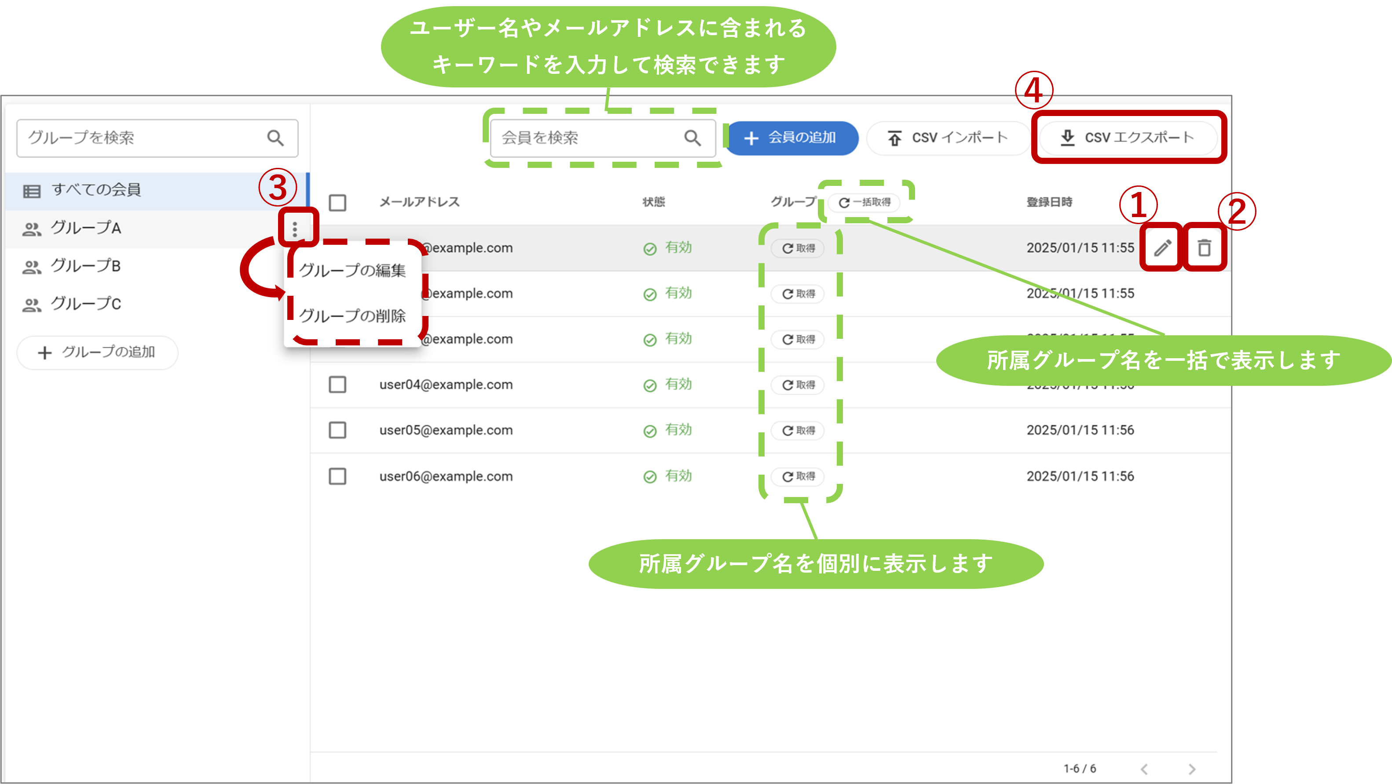This screenshot has height=784, width=1392.
Task: Select グループB in the sidebar
Action: point(85,265)
